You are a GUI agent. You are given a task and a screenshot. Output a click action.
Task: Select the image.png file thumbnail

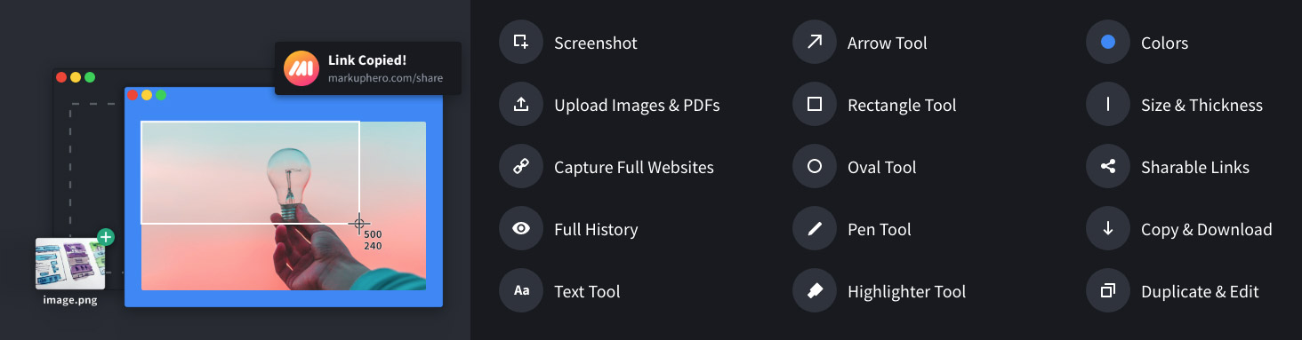click(x=70, y=264)
